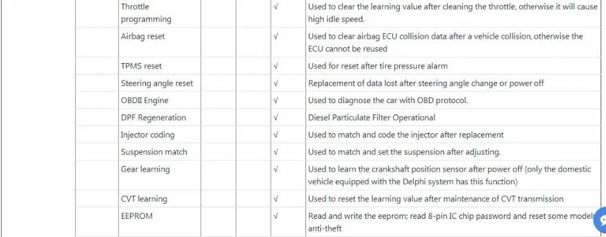Click the checkmark in the TPMS reset row

276,66
